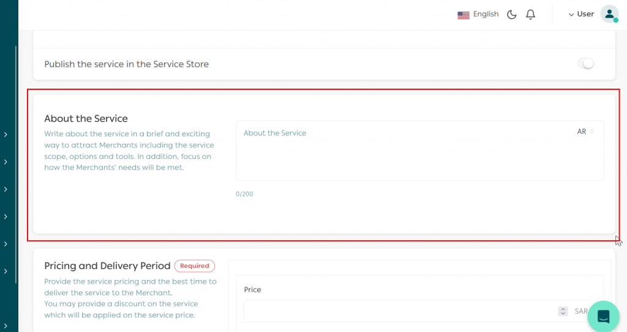This screenshot has height=332, width=627.
Task: Open the User account dropdown menu
Action: (x=581, y=14)
